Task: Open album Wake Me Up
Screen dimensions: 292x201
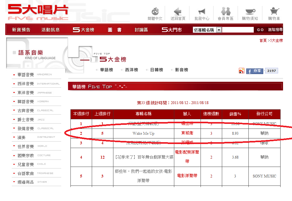Action: [x=143, y=133]
